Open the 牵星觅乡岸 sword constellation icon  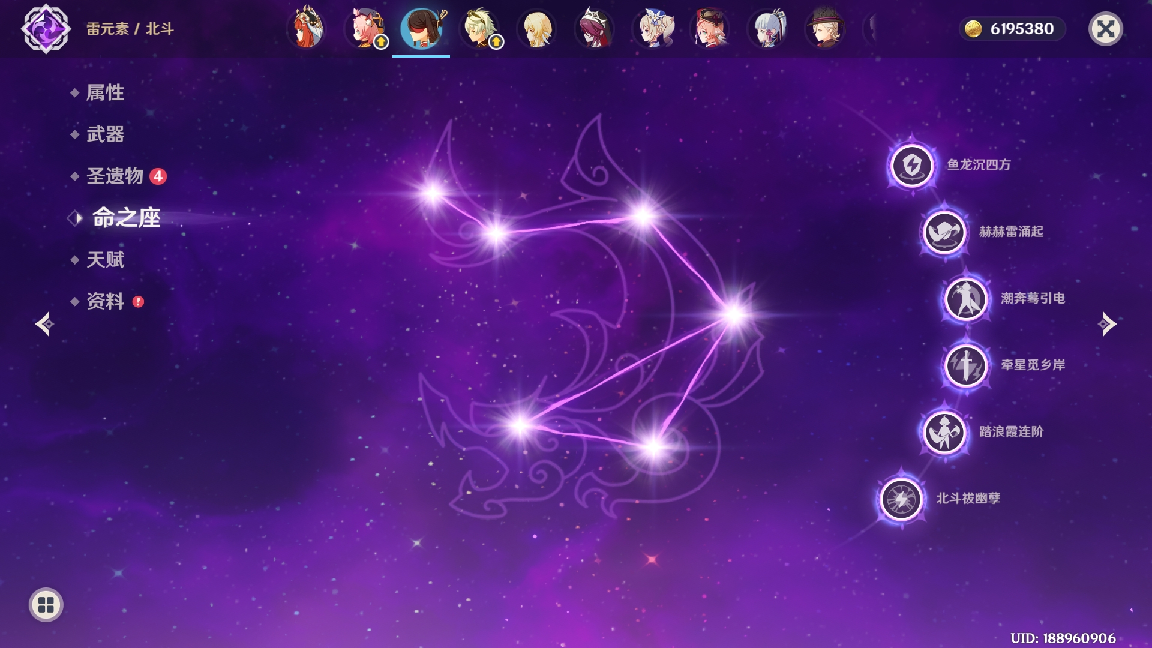pyautogui.click(x=966, y=365)
